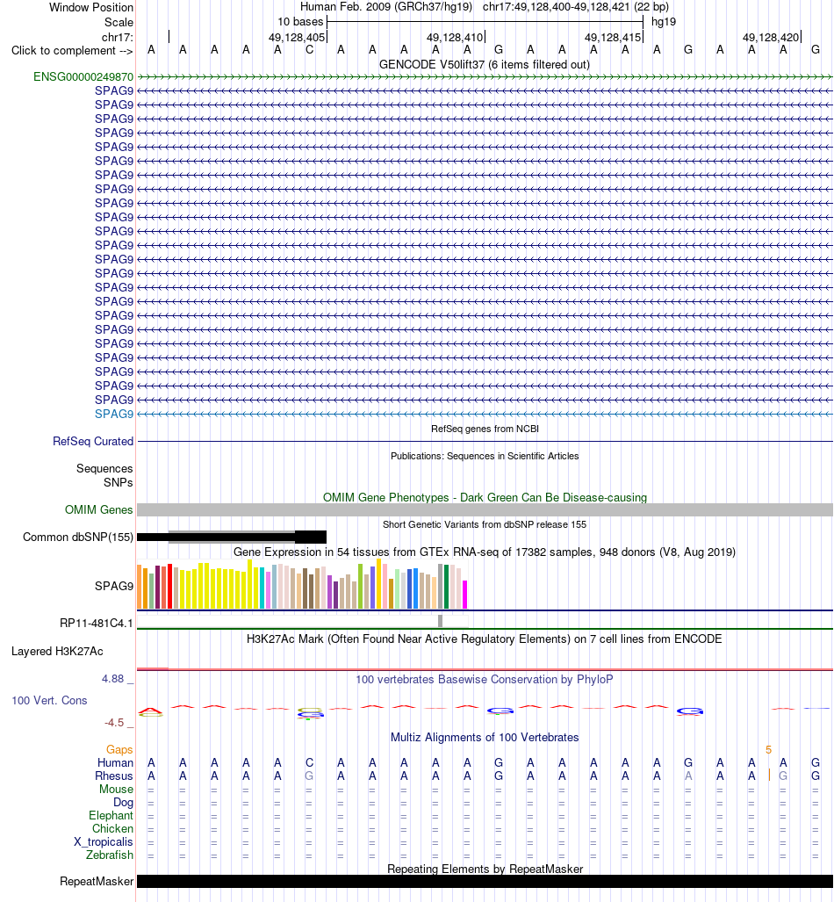834x902 pixels.
Task: Click the chr17: ruler label
Action: 118,38
